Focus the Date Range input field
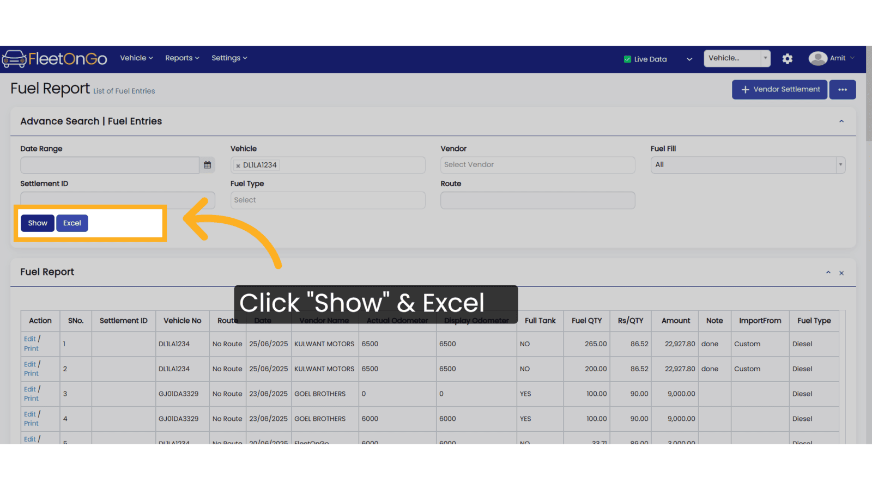This screenshot has width=872, height=490. click(110, 165)
